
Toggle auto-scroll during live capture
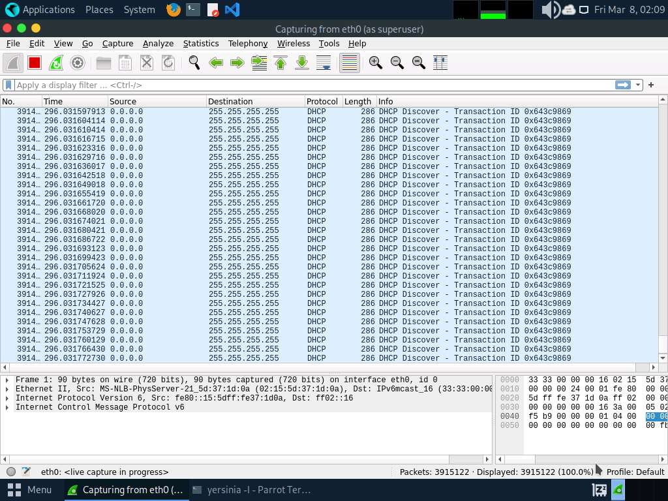tap(324, 63)
